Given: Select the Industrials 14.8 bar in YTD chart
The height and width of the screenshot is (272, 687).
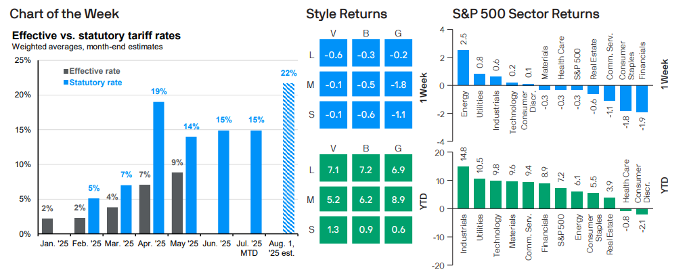Looking at the screenshot, I should point(463,187).
